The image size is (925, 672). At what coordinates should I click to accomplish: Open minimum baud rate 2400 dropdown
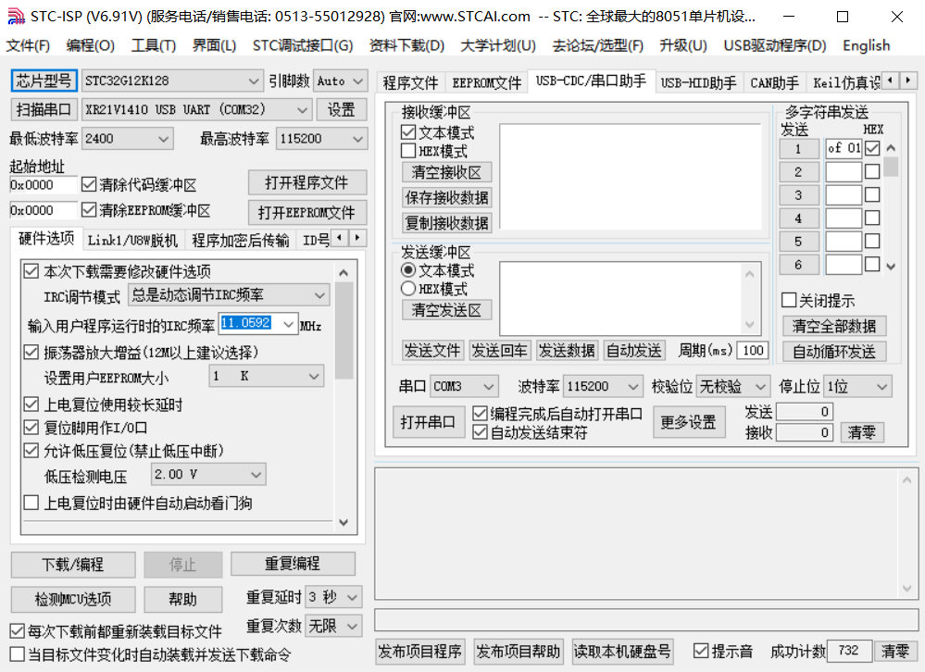pos(128,139)
